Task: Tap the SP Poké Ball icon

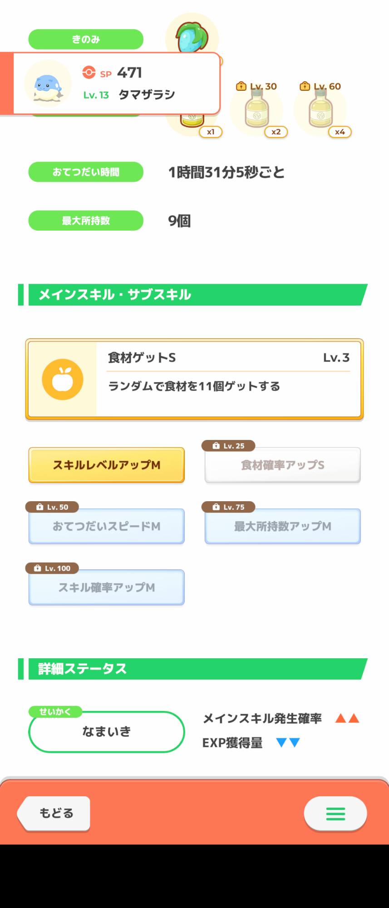Action: (89, 73)
